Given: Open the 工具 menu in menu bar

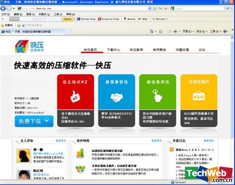Looking at the screenshot, I should point(58,14).
